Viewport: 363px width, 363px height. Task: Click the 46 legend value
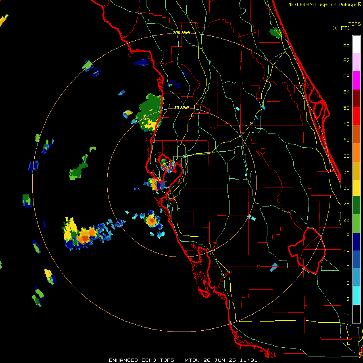click(x=346, y=124)
